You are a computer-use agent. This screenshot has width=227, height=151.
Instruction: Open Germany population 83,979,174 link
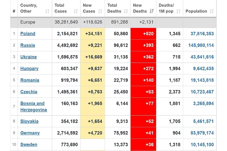click(x=202, y=133)
